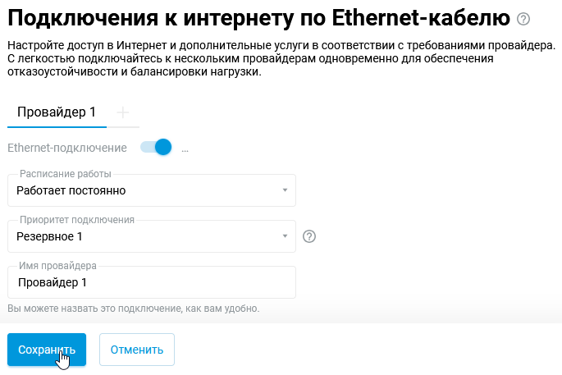Image resolution: width=562 pixels, height=375 pixels.
Task: Focus the Имя провайдера text field
Action: [x=151, y=282]
